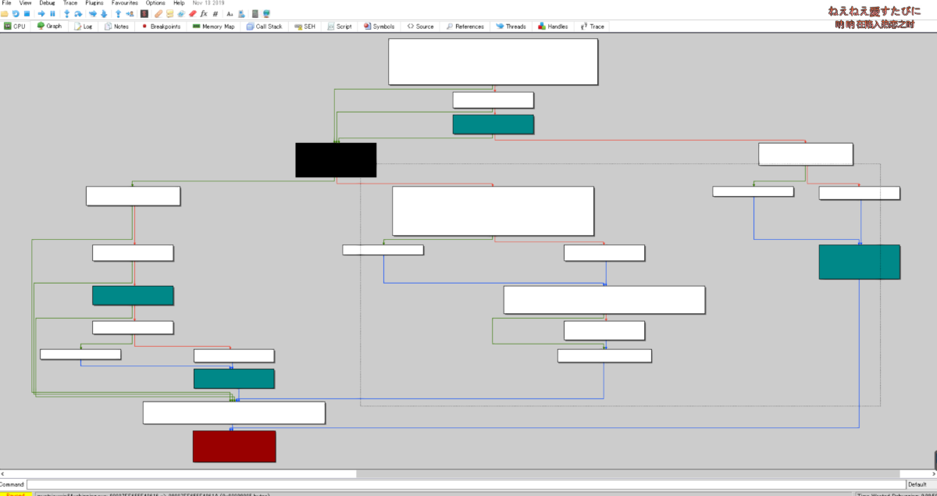This screenshot has height=496, width=937.
Task: Open the File menu
Action: (x=7, y=3)
